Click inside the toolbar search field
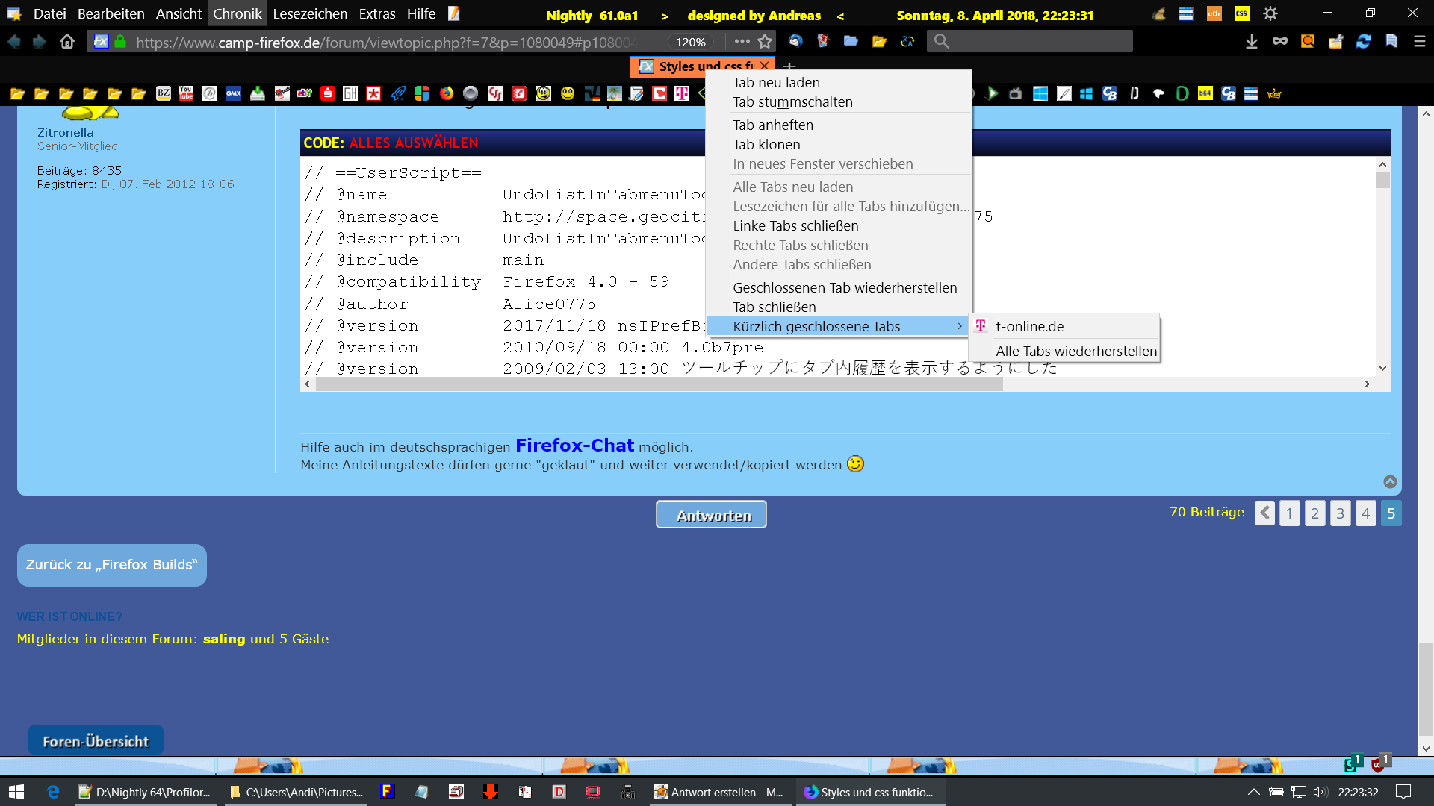This screenshot has height=806, width=1434. click(1038, 42)
